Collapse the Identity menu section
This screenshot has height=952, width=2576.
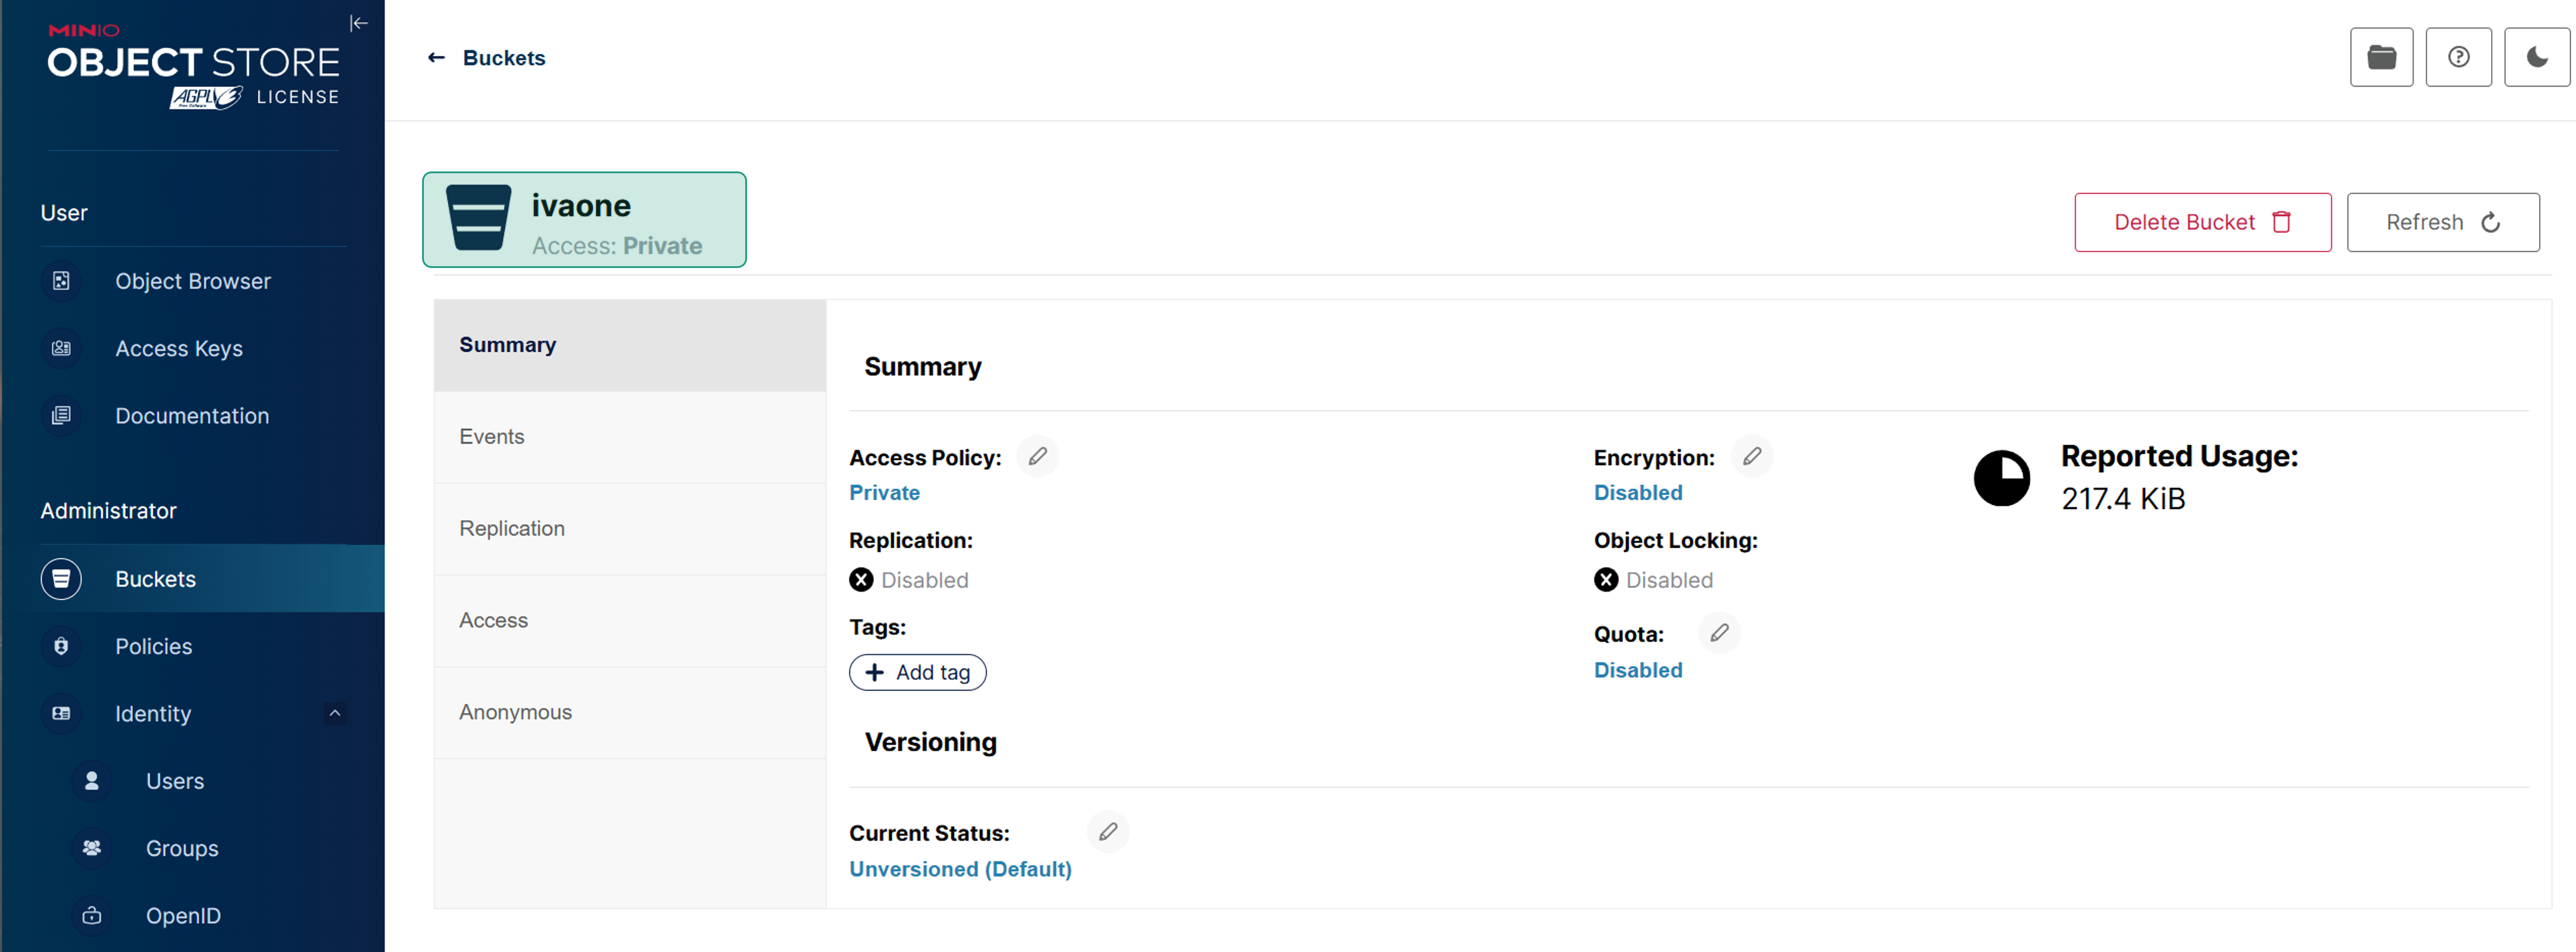[x=335, y=713]
